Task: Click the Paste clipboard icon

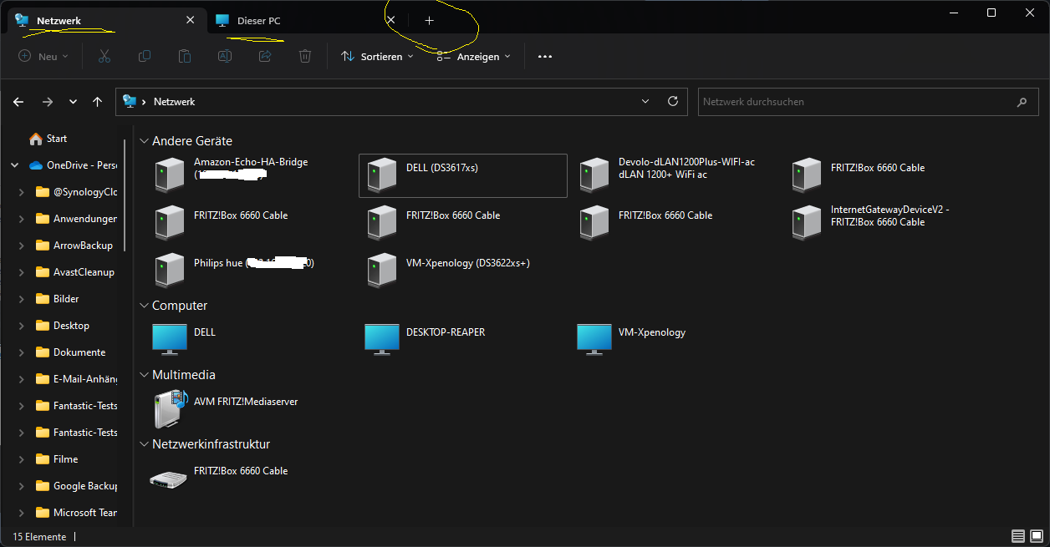Action: [x=185, y=56]
